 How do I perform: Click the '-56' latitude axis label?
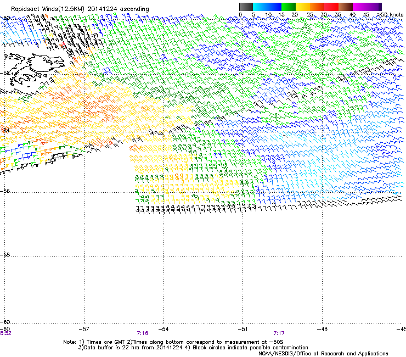[x=5, y=191]
